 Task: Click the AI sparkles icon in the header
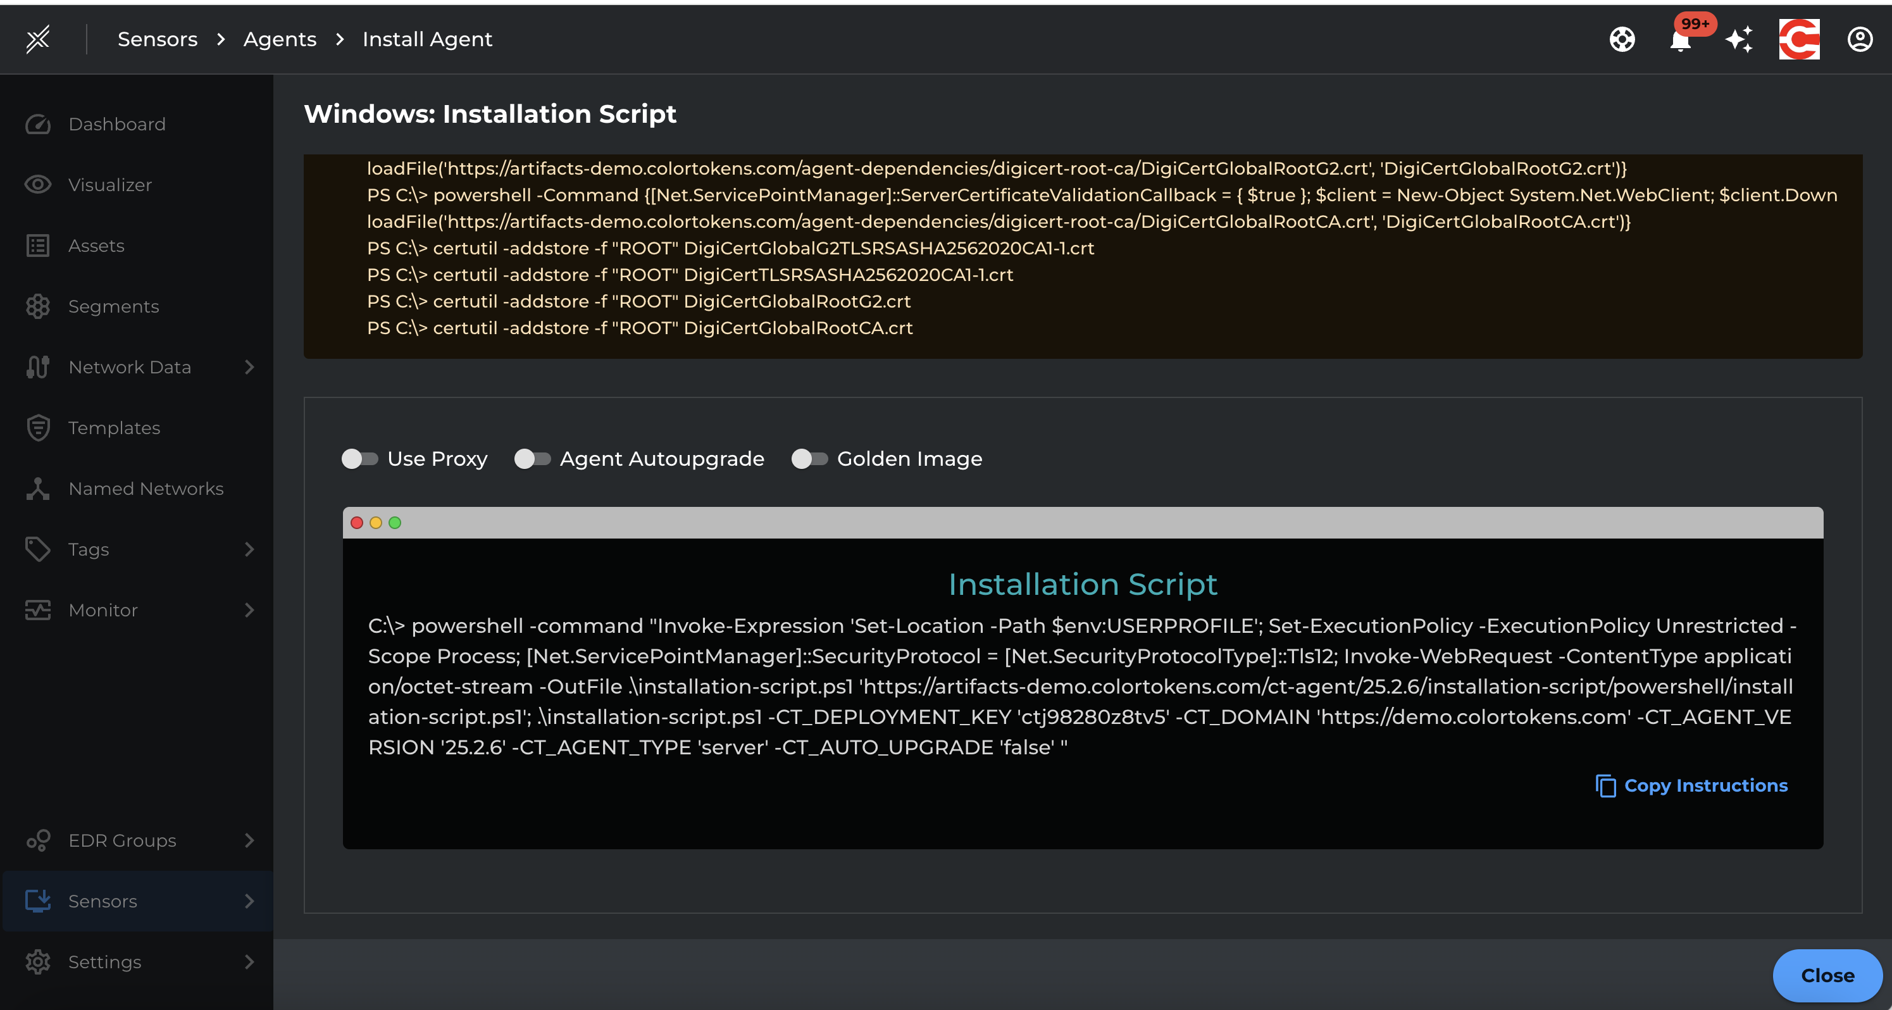(x=1740, y=39)
